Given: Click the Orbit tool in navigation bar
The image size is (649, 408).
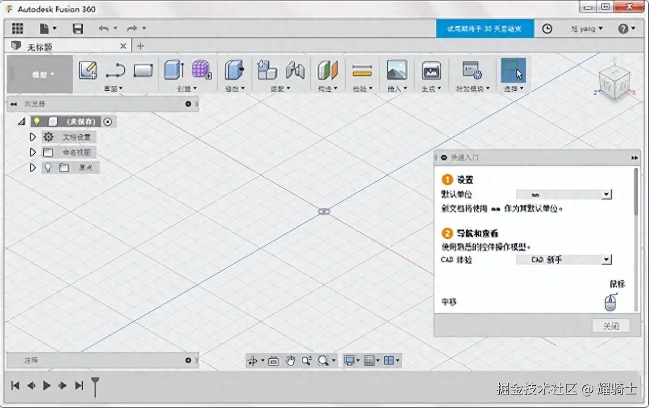Looking at the screenshot, I should point(252,361).
